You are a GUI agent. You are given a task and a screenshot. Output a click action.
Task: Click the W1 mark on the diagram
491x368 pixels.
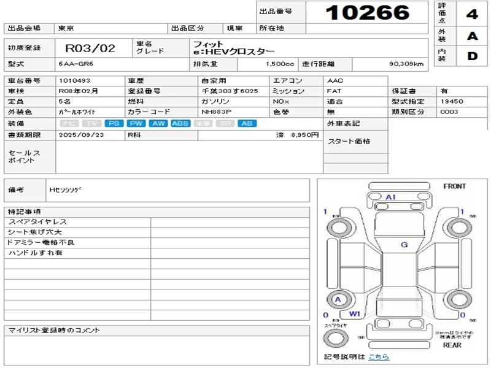pos(355,313)
